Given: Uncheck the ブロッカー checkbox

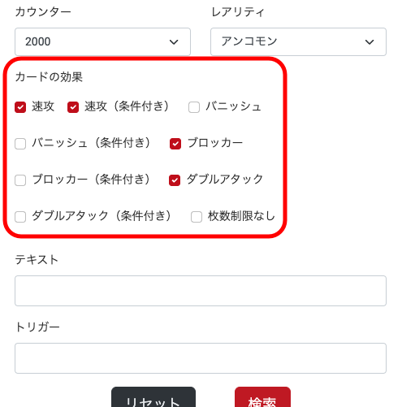Looking at the screenshot, I should 175,144.
